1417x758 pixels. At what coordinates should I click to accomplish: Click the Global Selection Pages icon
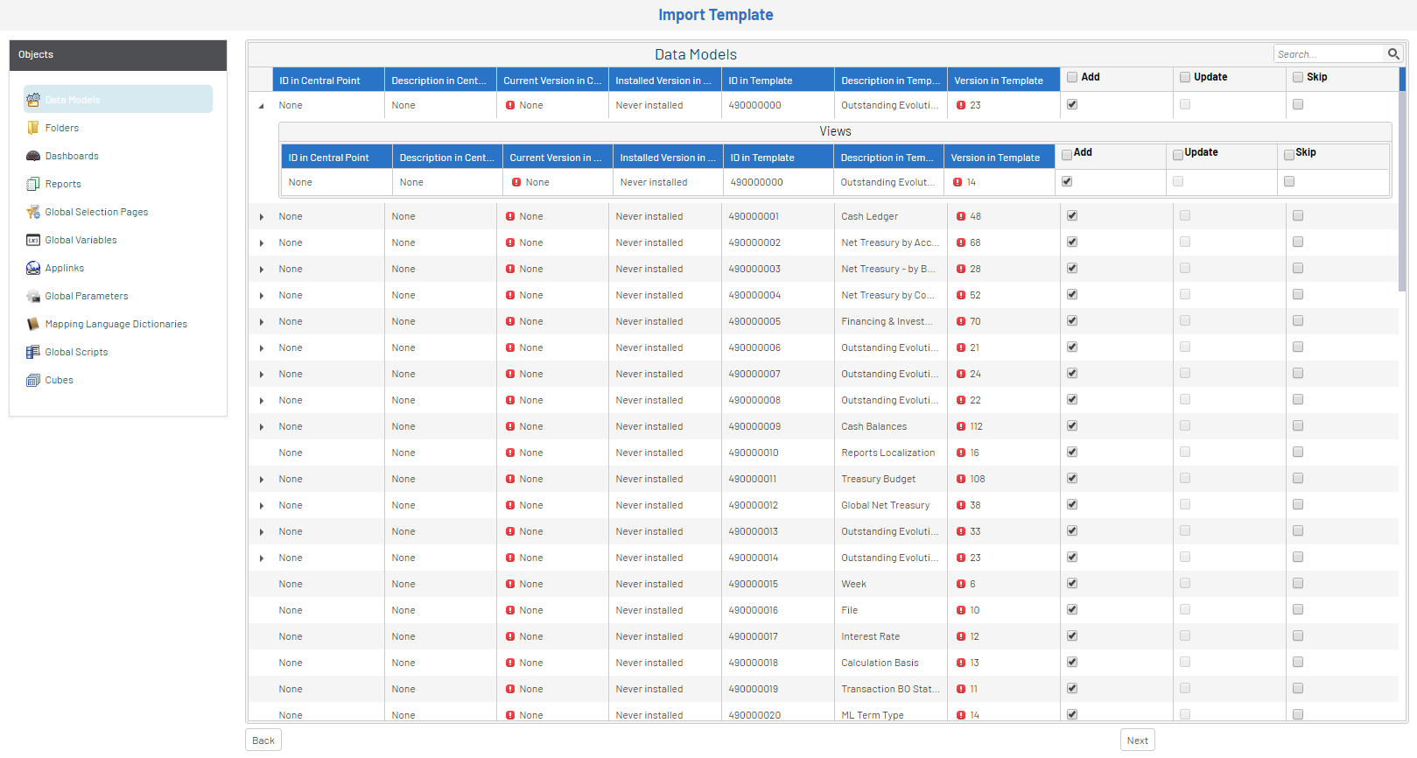point(33,212)
